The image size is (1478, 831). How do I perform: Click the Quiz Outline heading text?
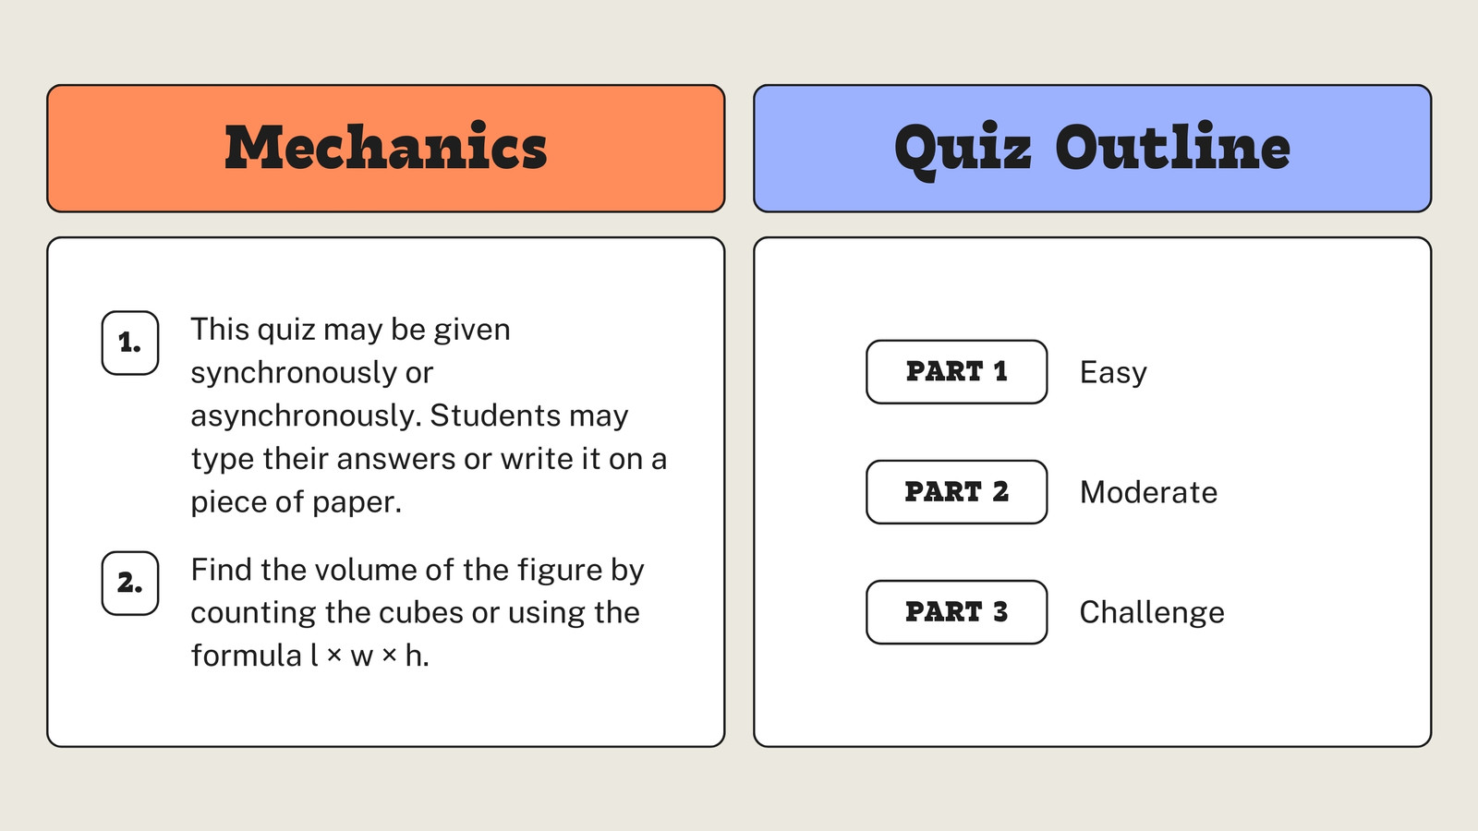pos(1092,150)
